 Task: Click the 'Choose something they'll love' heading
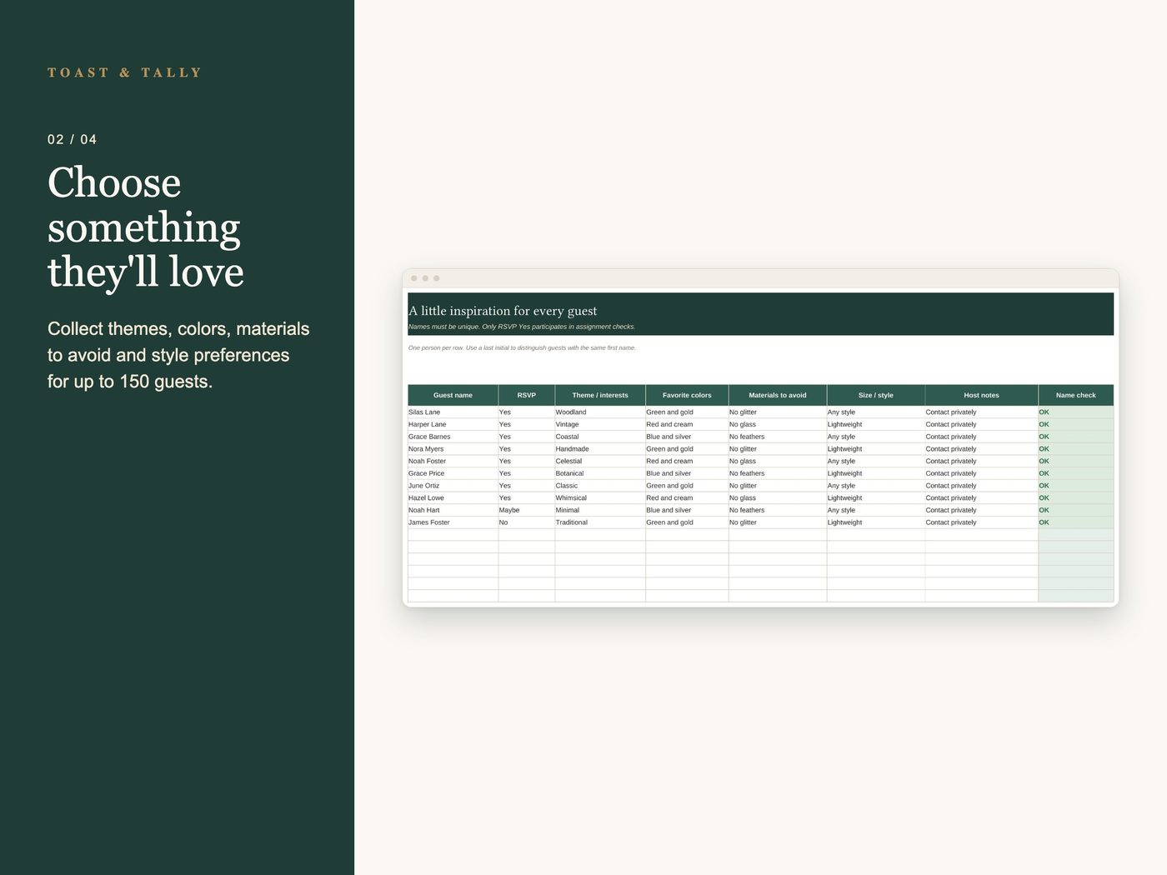tap(146, 227)
